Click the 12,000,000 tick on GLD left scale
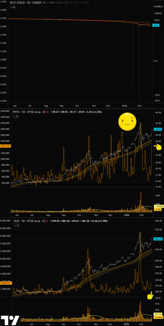164x326 pixels. [x=5, y=251]
